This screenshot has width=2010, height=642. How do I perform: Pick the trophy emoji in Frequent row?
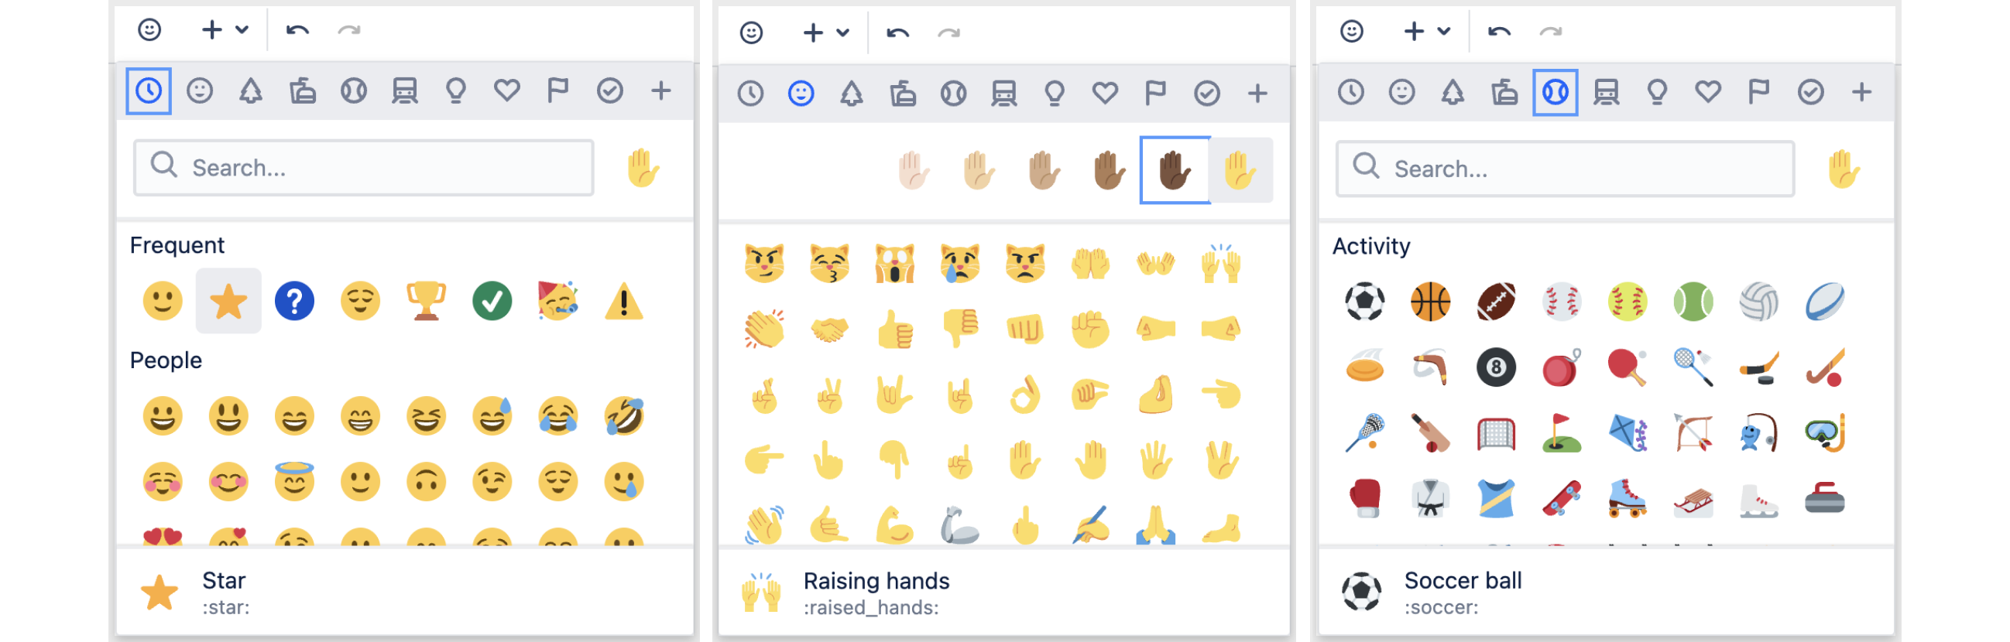pyautogui.click(x=426, y=302)
